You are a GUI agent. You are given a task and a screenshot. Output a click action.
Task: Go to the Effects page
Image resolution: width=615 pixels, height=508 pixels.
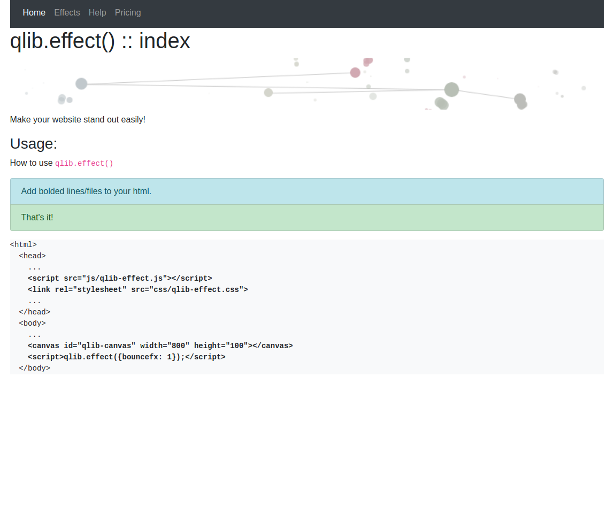pos(67,12)
